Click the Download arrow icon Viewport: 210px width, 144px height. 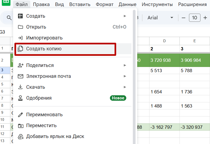(20, 87)
